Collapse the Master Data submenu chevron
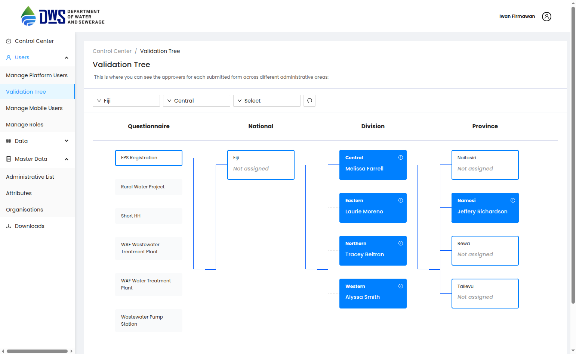The image size is (576, 354). coord(67,159)
